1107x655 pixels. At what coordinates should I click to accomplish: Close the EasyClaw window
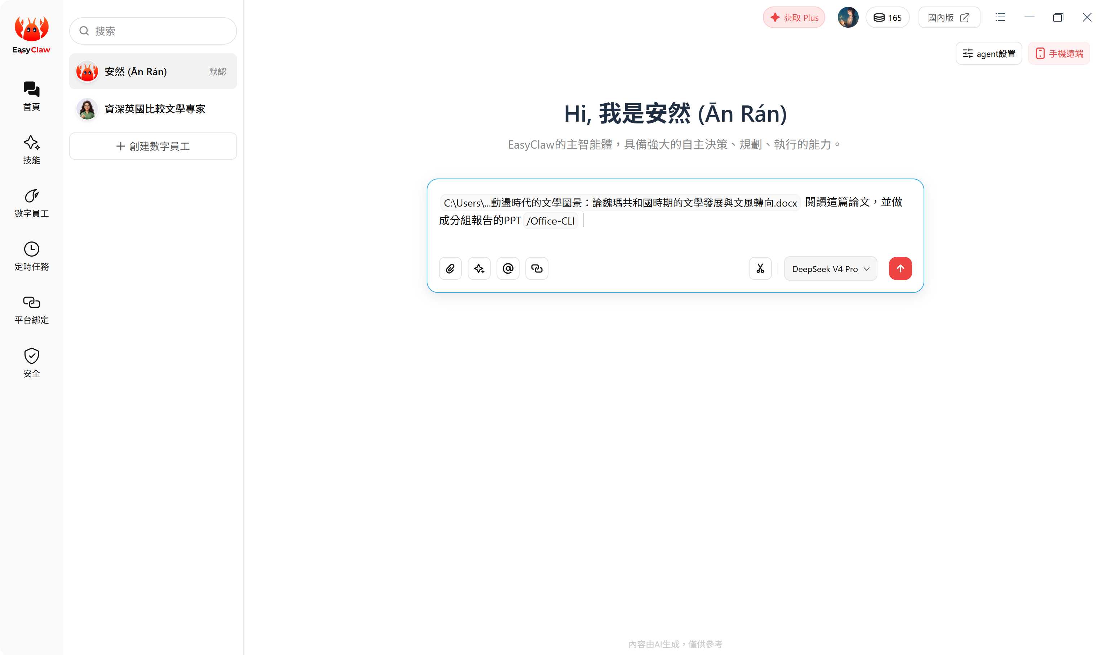click(1087, 17)
